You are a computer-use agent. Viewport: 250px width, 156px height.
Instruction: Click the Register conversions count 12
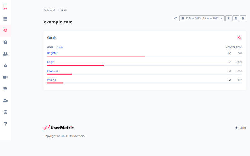pos(229,53)
